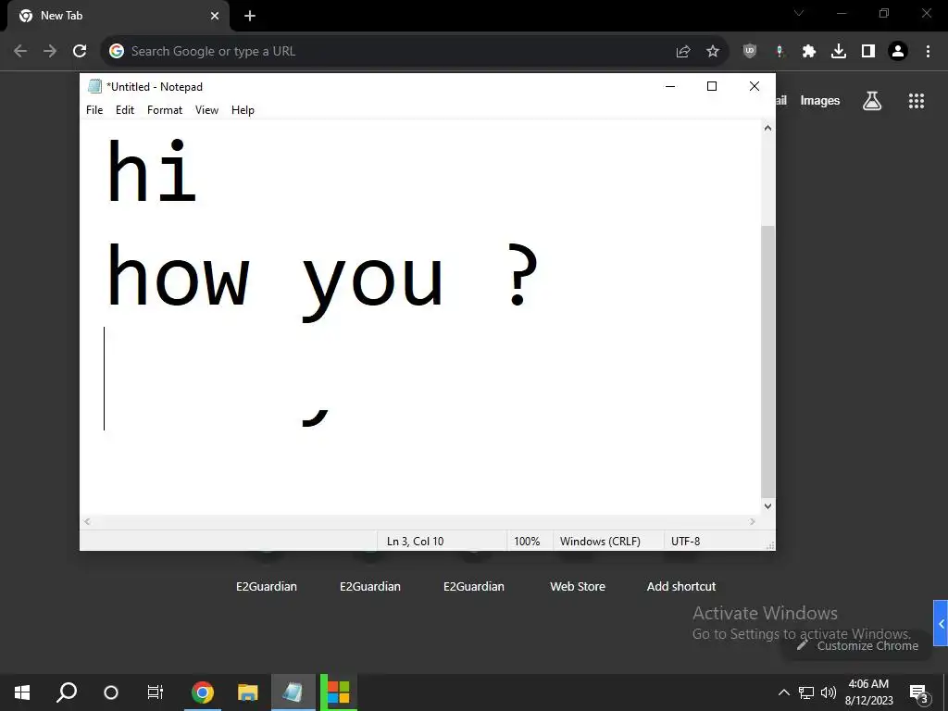Toggle Chrome side panel
Image resolution: width=948 pixels, height=711 pixels.
click(x=868, y=52)
